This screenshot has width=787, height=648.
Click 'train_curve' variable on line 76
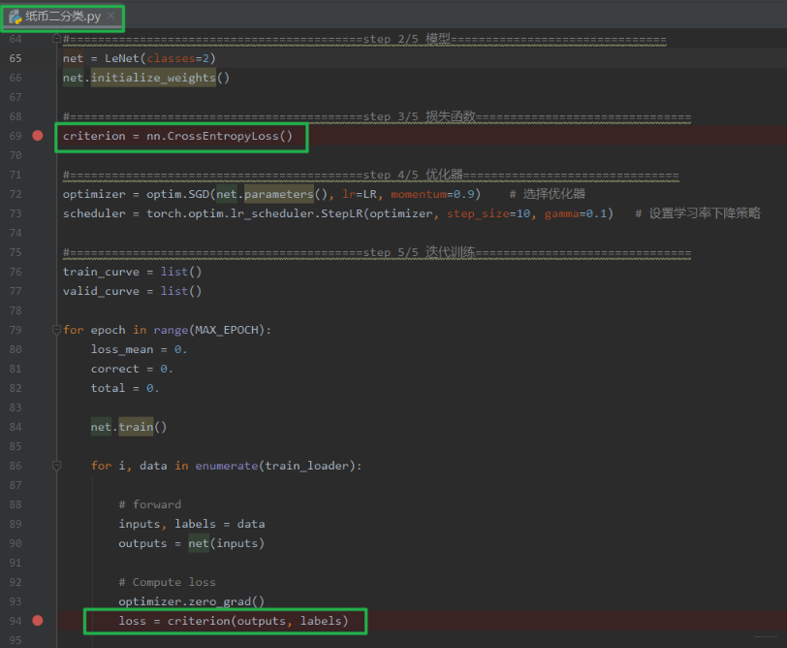click(101, 272)
